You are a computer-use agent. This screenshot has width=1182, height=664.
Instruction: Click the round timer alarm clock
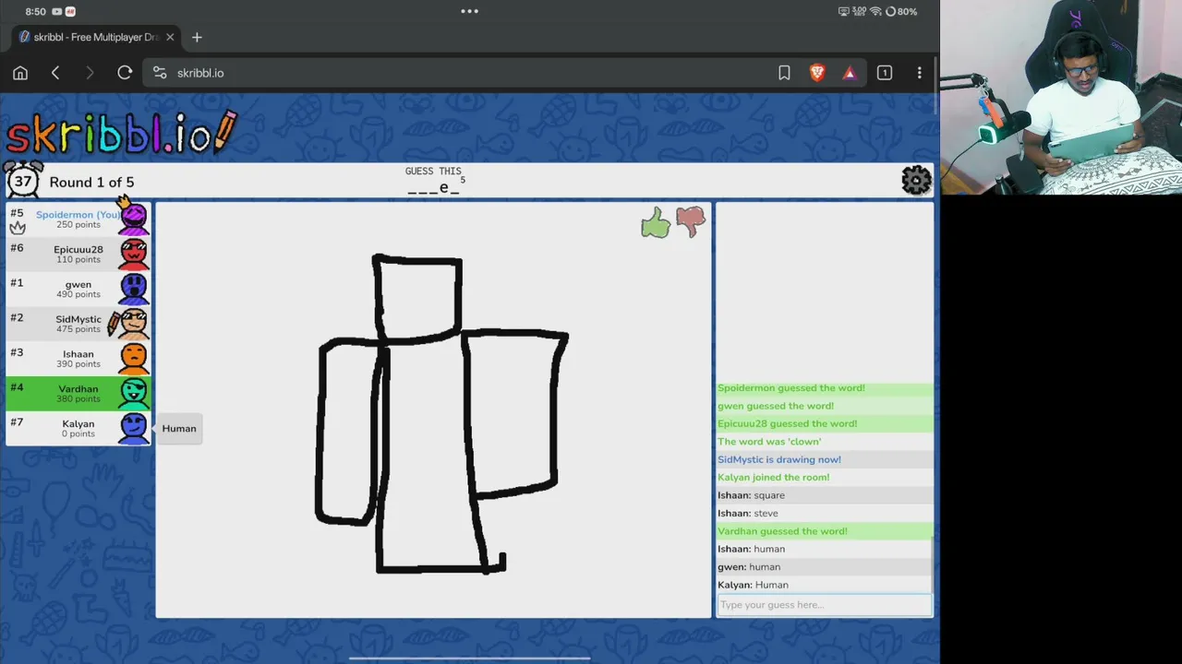pos(23,180)
